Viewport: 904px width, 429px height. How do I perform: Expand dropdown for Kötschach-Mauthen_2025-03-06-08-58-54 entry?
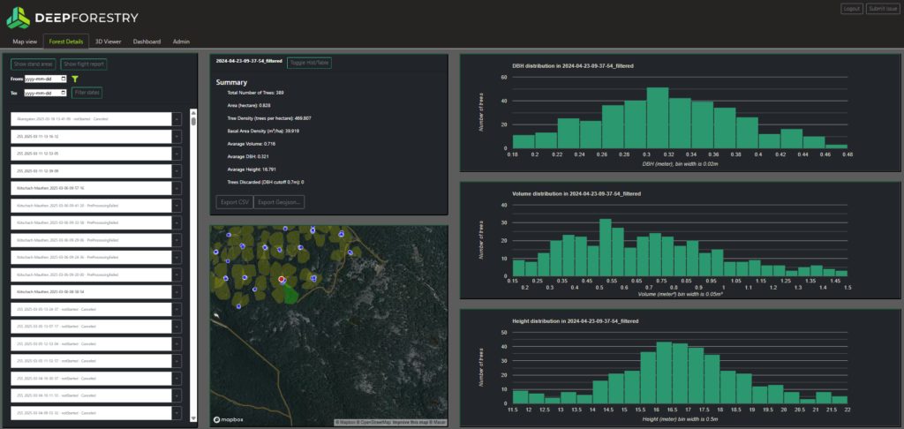click(x=177, y=292)
